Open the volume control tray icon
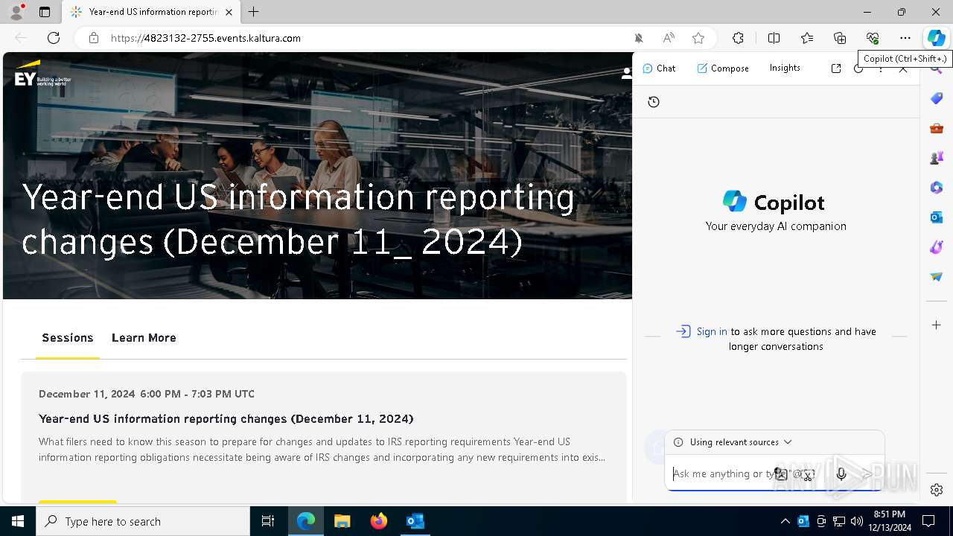The image size is (953, 536). pyautogui.click(x=857, y=521)
